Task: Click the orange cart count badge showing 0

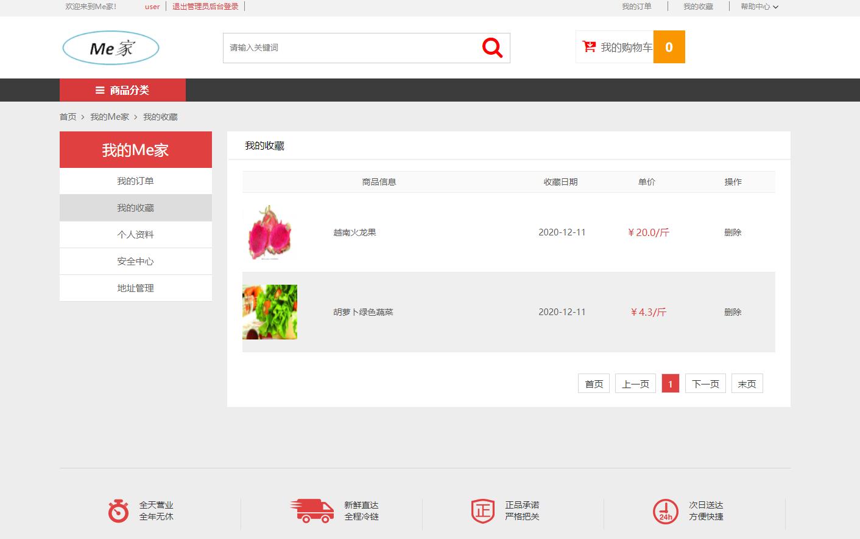Action: pyautogui.click(x=669, y=47)
